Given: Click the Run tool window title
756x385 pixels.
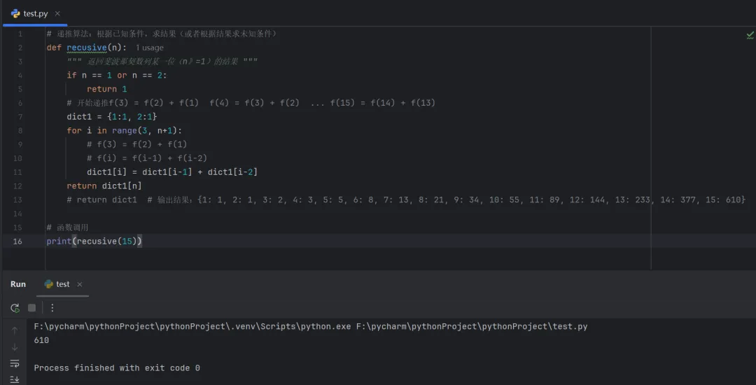Looking at the screenshot, I should tap(18, 284).
